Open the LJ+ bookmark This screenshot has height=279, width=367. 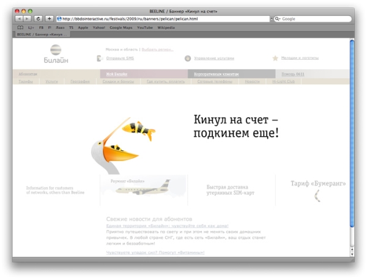point(31,27)
